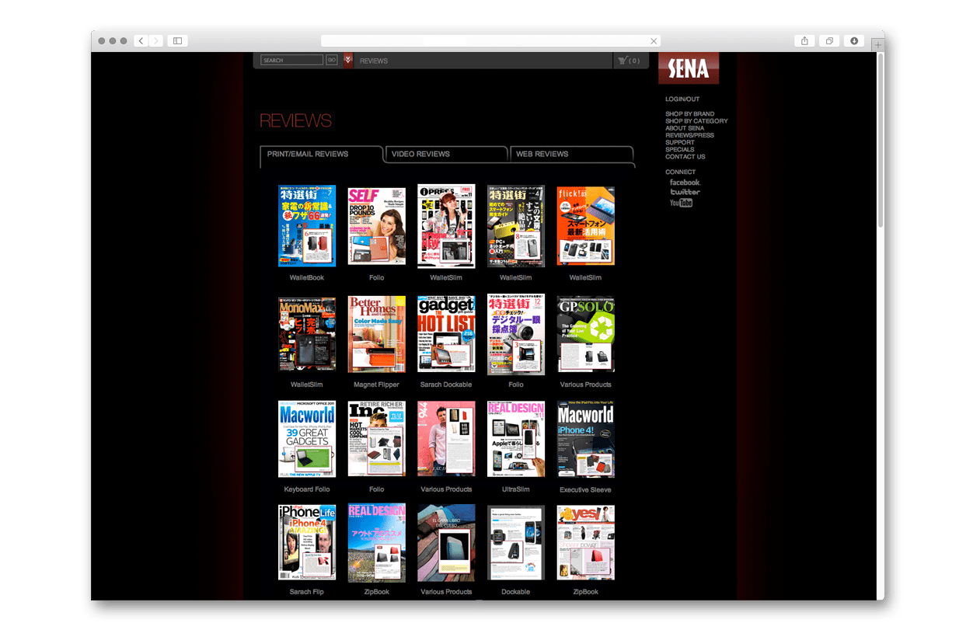Open the ABOUT SENA link
The image size is (980, 644).
tap(685, 128)
